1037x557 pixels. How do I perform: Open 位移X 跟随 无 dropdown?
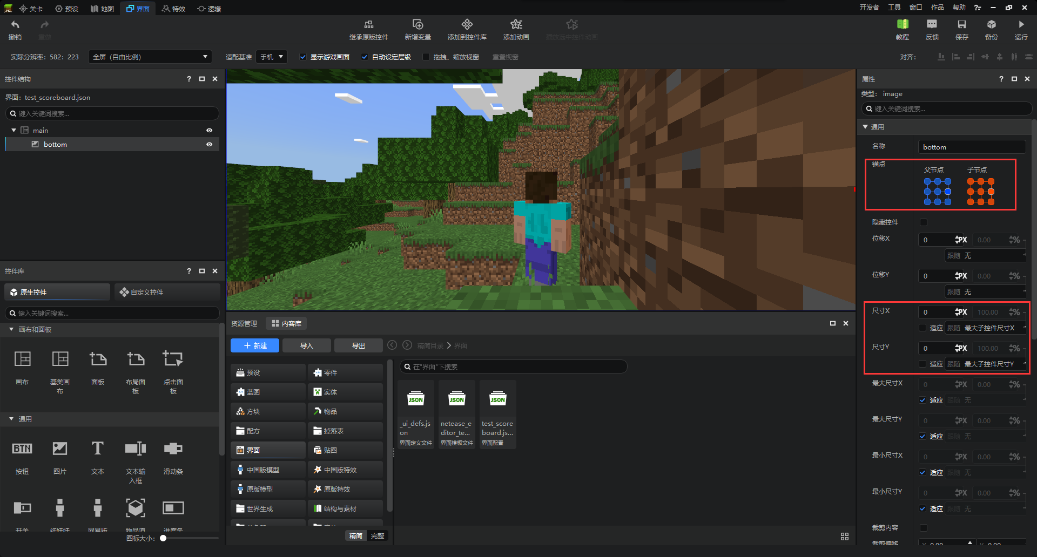click(x=985, y=255)
